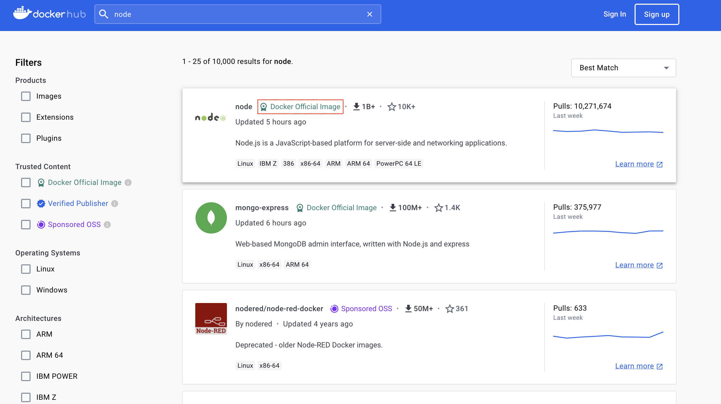Enable the Linux operating system filter
Viewport: 721px width, 404px height.
[26, 269]
